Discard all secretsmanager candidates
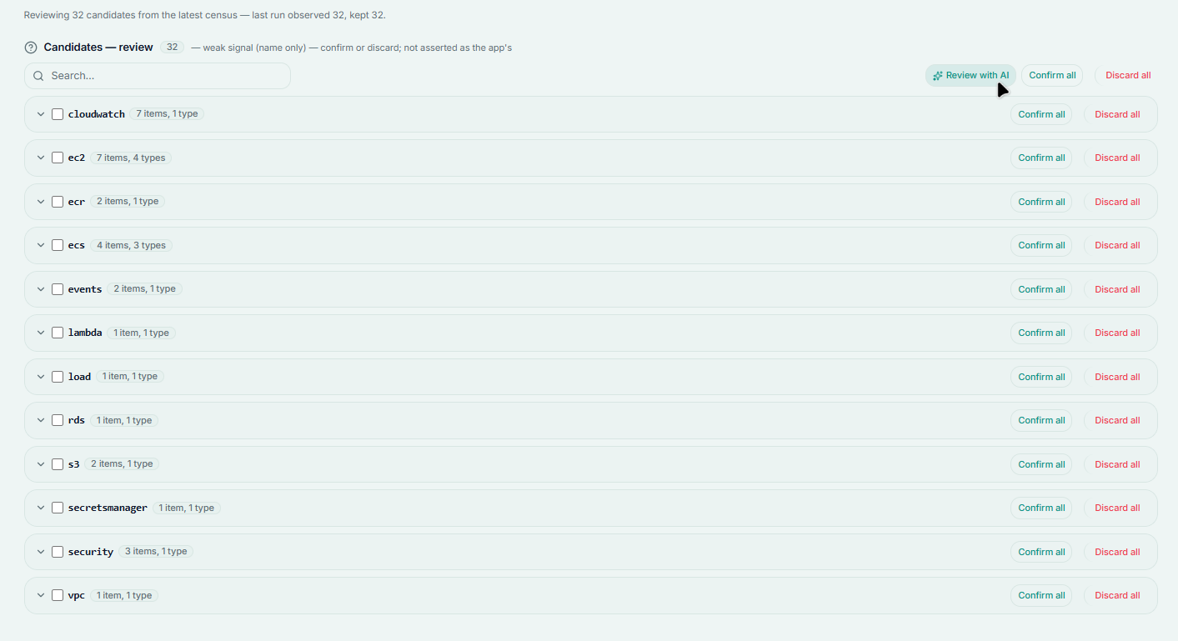Viewport: 1178px width, 641px height. (x=1117, y=508)
